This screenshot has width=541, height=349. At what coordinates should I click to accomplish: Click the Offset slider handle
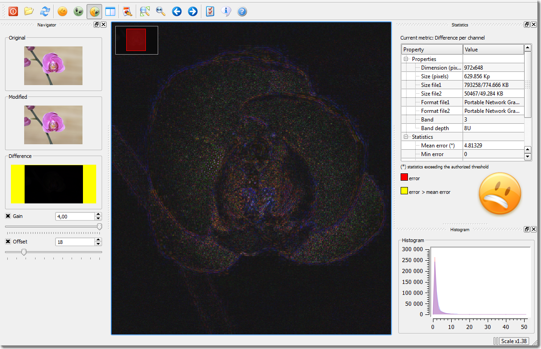[x=24, y=252]
